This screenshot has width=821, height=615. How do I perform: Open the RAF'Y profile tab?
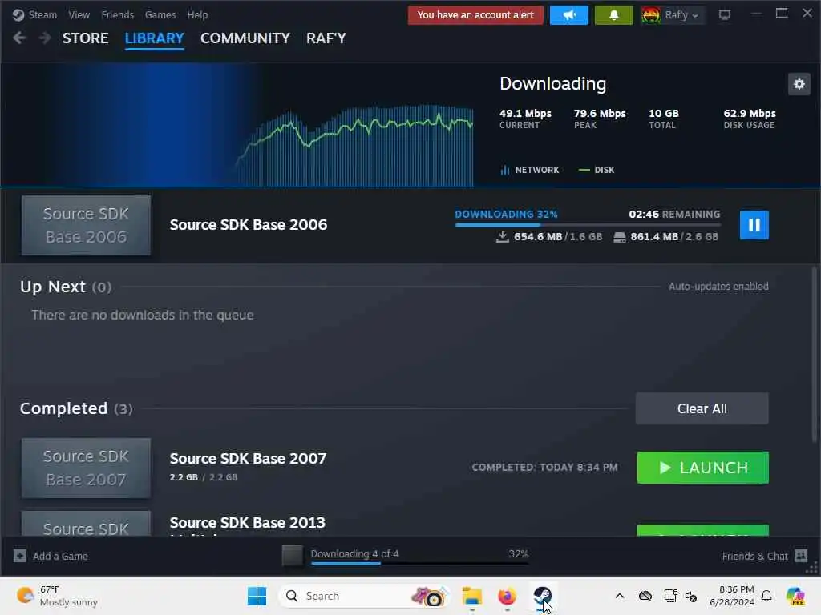(326, 38)
